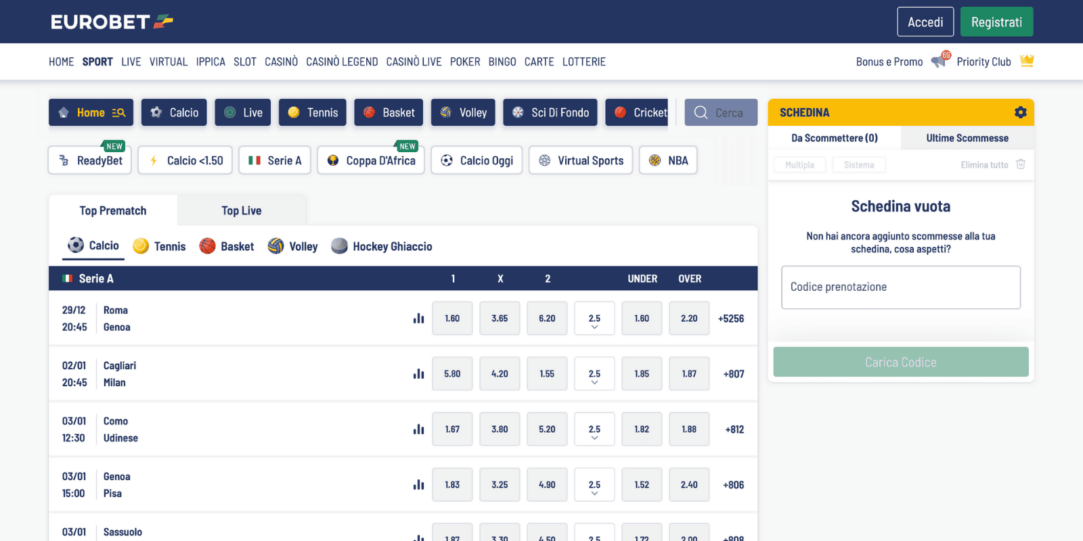The height and width of the screenshot is (541, 1083).
Task: Click the search magnifier icon in Cerca
Action: pyautogui.click(x=701, y=112)
